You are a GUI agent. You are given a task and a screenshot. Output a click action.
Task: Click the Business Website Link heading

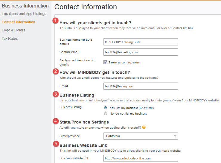click(x=83, y=145)
